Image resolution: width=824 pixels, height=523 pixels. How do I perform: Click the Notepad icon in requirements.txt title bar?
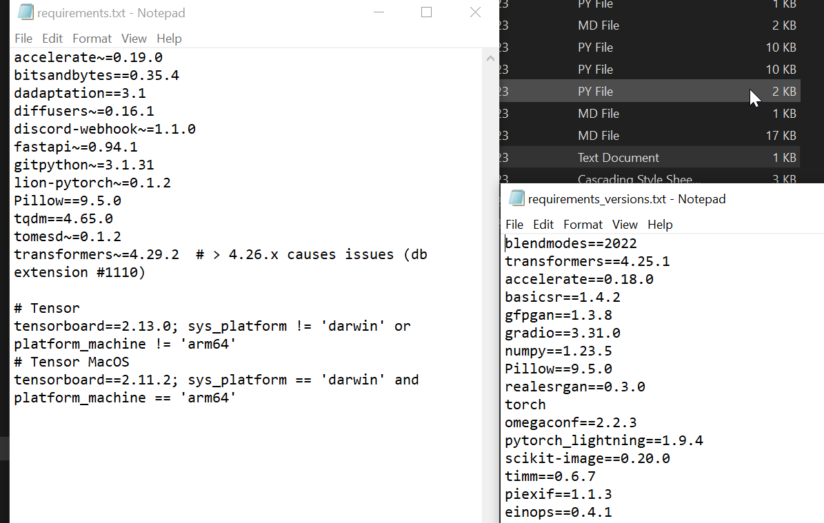coord(25,12)
